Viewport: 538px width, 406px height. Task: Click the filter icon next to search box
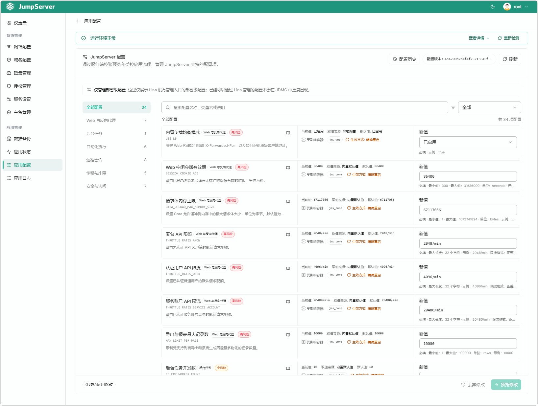(x=453, y=107)
